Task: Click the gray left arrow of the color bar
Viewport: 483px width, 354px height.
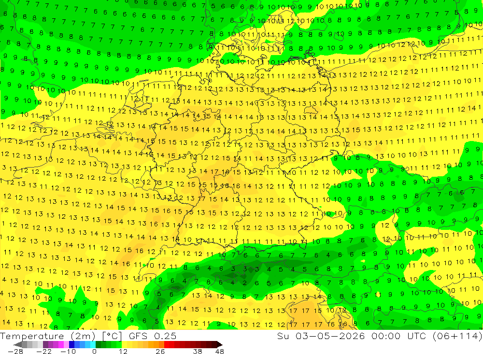Action: pyautogui.click(x=17, y=344)
